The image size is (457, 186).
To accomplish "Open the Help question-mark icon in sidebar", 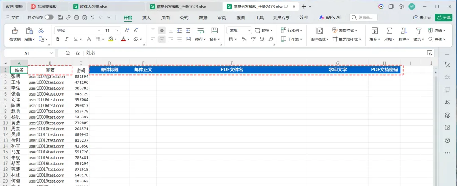I will click(x=447, y=140).
